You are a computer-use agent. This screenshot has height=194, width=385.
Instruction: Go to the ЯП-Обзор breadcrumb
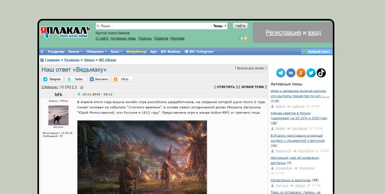coord(108,60)
